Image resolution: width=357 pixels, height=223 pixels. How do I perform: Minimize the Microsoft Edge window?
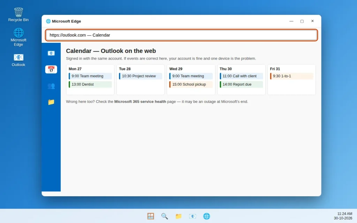coord(291,21)
